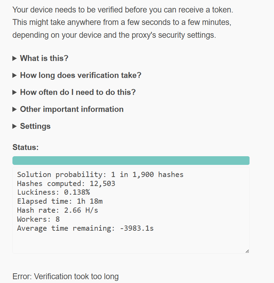Click inside the status log text area

click(x=131, y=210)
